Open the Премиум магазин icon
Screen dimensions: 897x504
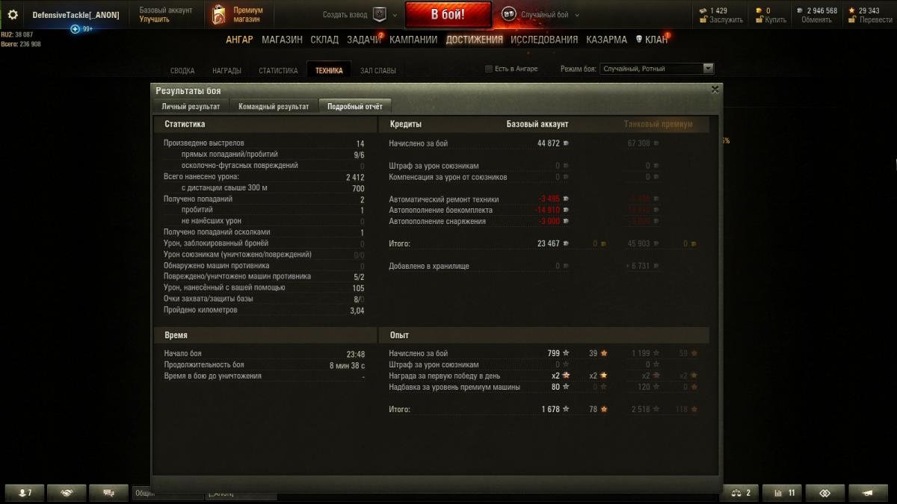point(219,15)
